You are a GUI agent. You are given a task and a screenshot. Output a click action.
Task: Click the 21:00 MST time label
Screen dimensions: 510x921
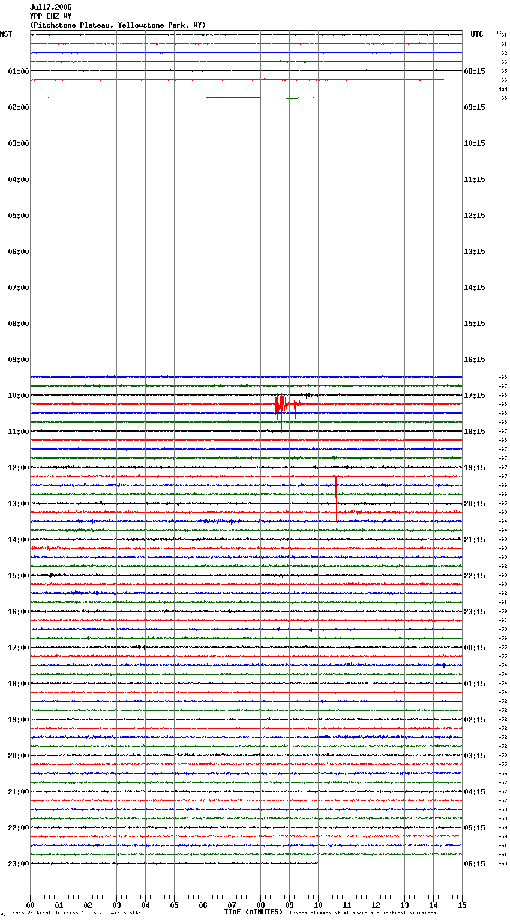click(x=19, y=792)
